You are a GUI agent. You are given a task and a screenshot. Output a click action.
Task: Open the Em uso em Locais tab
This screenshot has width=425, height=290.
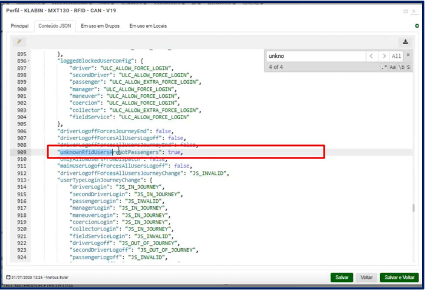[148, 26]
